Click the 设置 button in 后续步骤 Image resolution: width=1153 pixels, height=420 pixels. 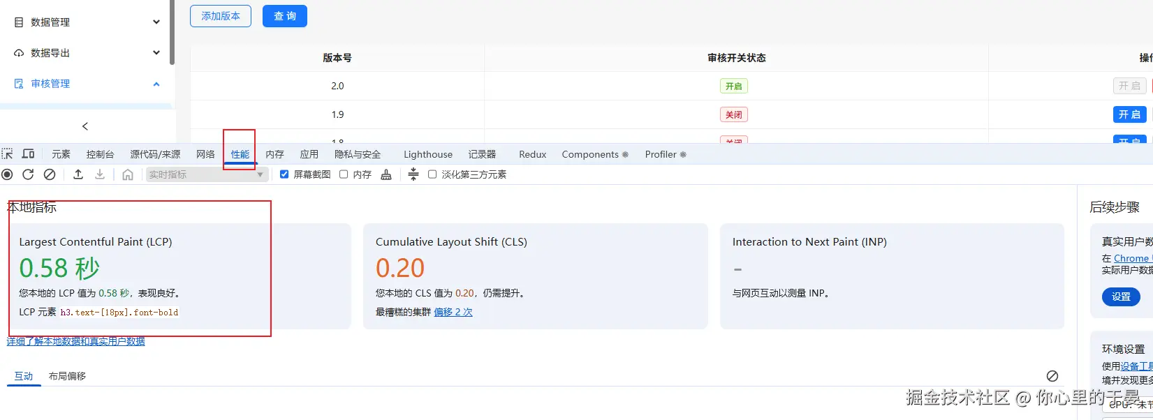click(1121, 297)
